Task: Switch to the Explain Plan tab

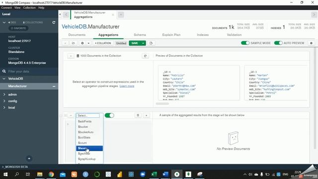Action: [x=171, y=35]
